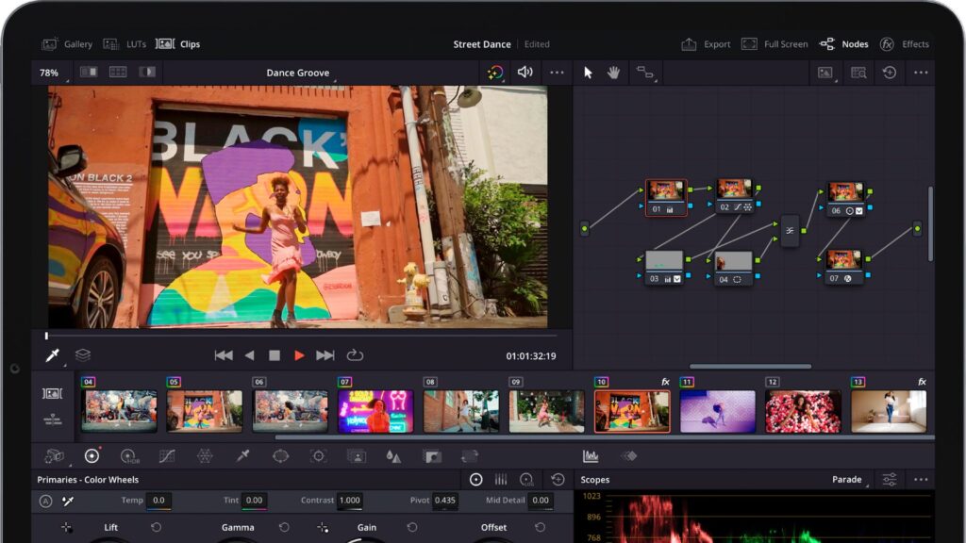This screenshot has height=543, width=966.
Task: Select clip 05 thumbnail
Action: 205,411
